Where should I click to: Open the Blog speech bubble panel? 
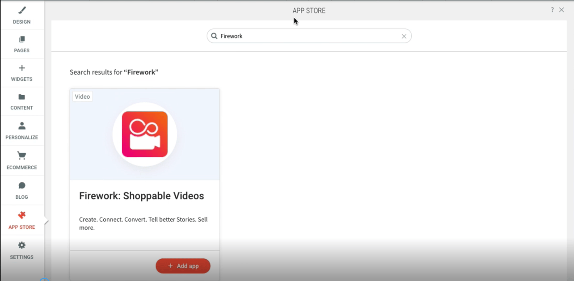coord(21,190)
